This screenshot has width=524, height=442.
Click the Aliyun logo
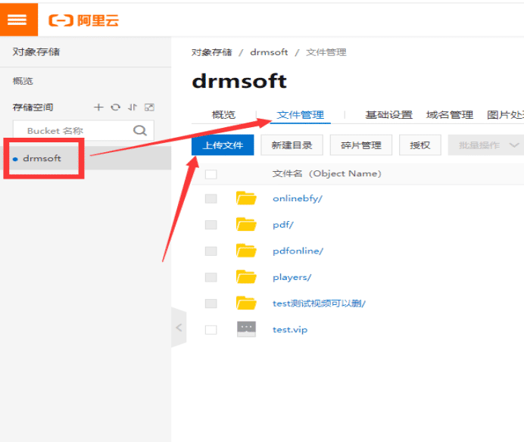[83, 20]
